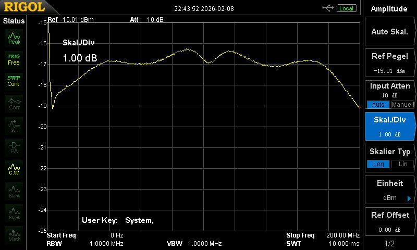Click the PA preamplifier icon

point(14,147)
